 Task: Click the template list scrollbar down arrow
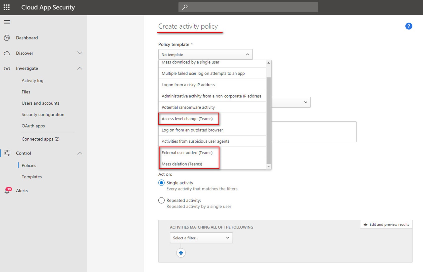[269, 167]
